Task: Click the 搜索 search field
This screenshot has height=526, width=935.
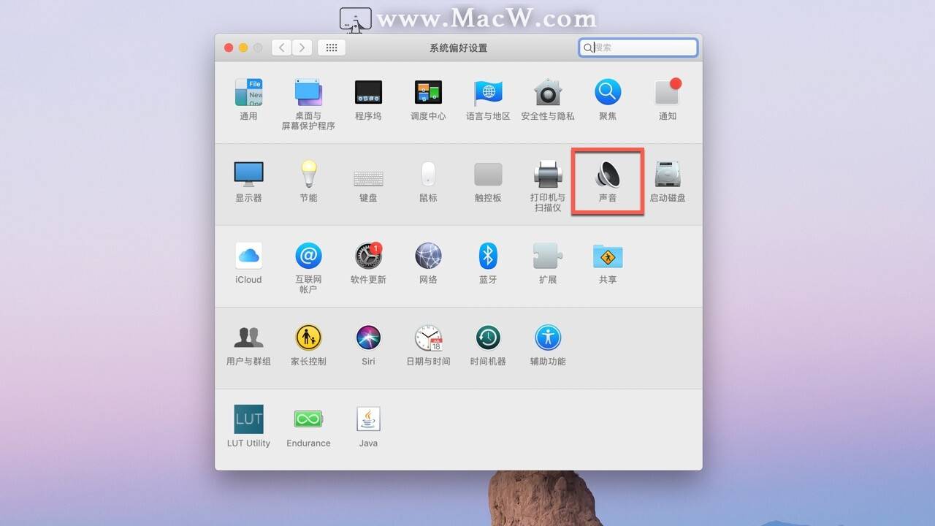Action: click(x=638, y=47)
